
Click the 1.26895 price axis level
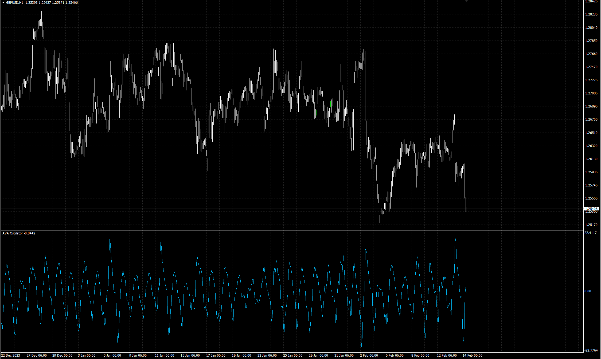click(x=592, y=106)
